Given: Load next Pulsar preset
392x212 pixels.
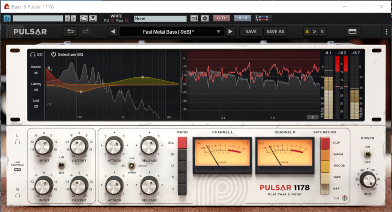Looking at the screenshot, I should [230, 31].
